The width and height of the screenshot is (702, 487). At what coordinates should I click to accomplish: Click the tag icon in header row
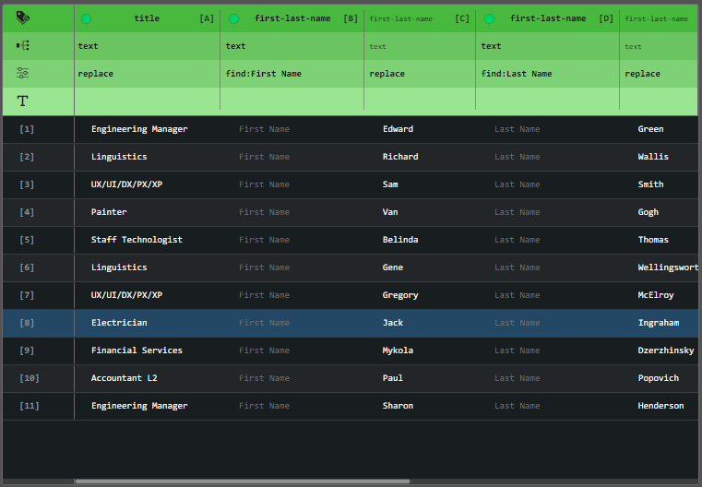23,18
